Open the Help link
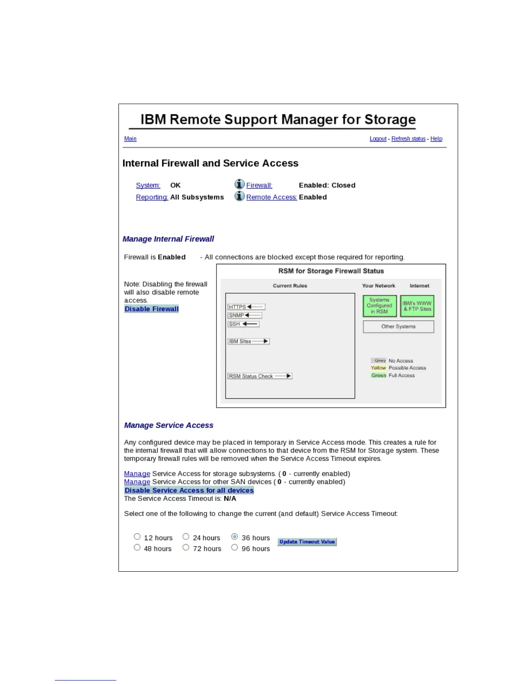This screenshot has width=529, height=684. click(436, 139)
